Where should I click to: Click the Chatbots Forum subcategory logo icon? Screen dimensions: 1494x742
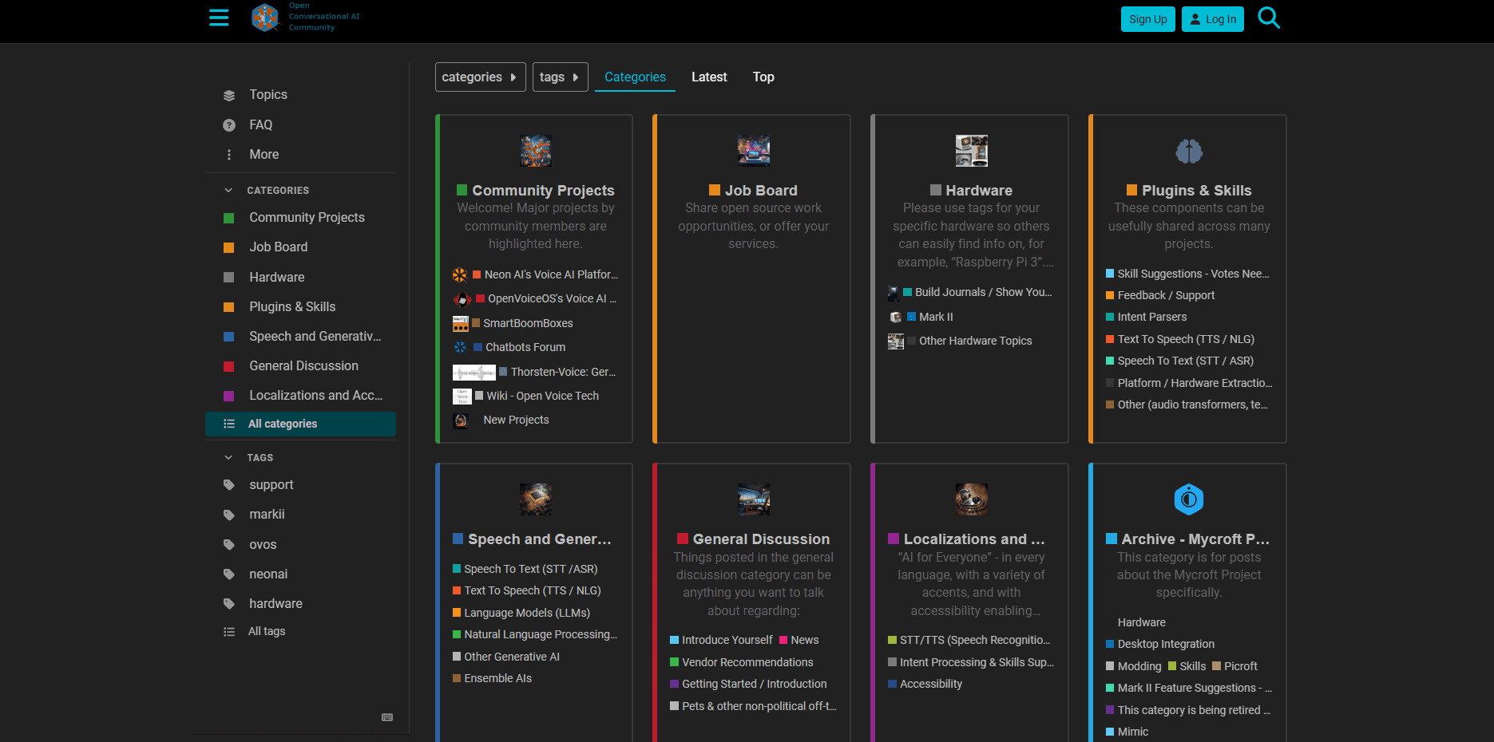click(x=460, y=347)
